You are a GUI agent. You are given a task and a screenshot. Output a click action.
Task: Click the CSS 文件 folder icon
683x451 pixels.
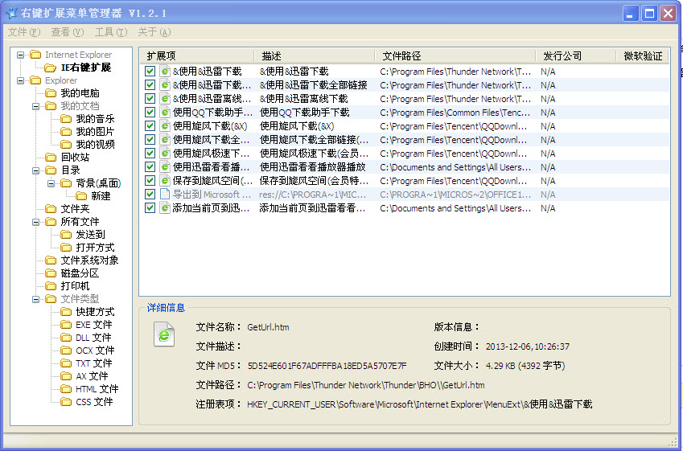tap(66, 402)
